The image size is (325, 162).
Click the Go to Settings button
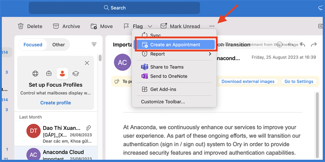299,82
